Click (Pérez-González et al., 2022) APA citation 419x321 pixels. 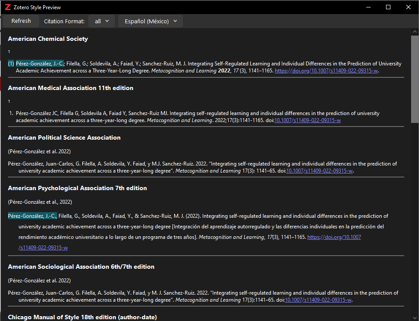point(40,202)
